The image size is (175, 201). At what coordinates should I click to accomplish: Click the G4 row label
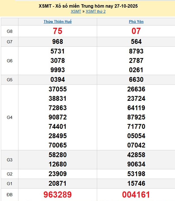(10, 117)
